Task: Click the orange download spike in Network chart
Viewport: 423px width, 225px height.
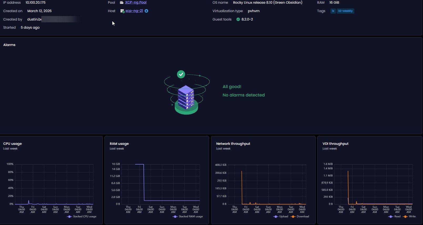Action: pos(242,184)
